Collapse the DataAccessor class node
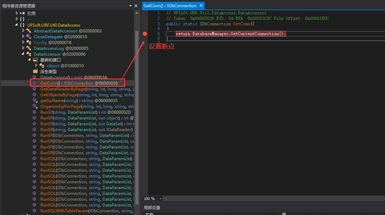This screenshot has width=385, height=215. (23, 54)
